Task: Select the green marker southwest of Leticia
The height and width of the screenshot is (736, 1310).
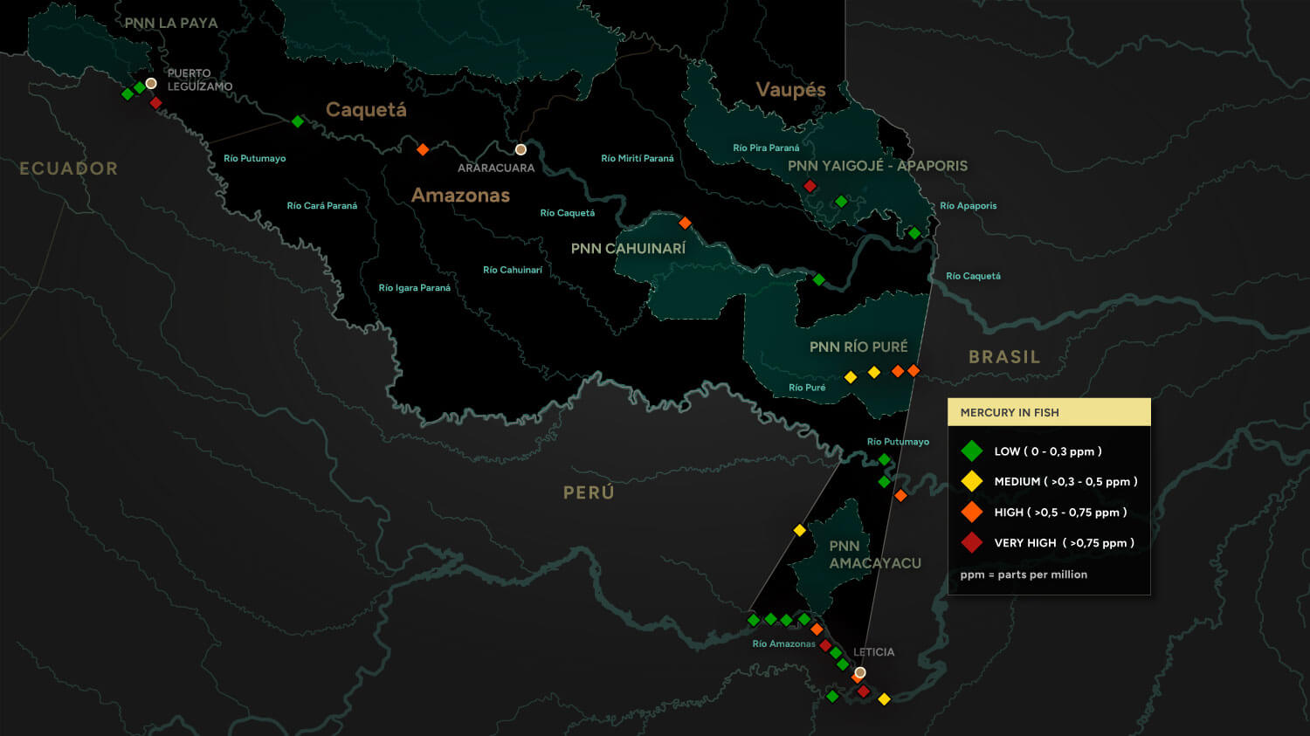Action: point(832,696)
